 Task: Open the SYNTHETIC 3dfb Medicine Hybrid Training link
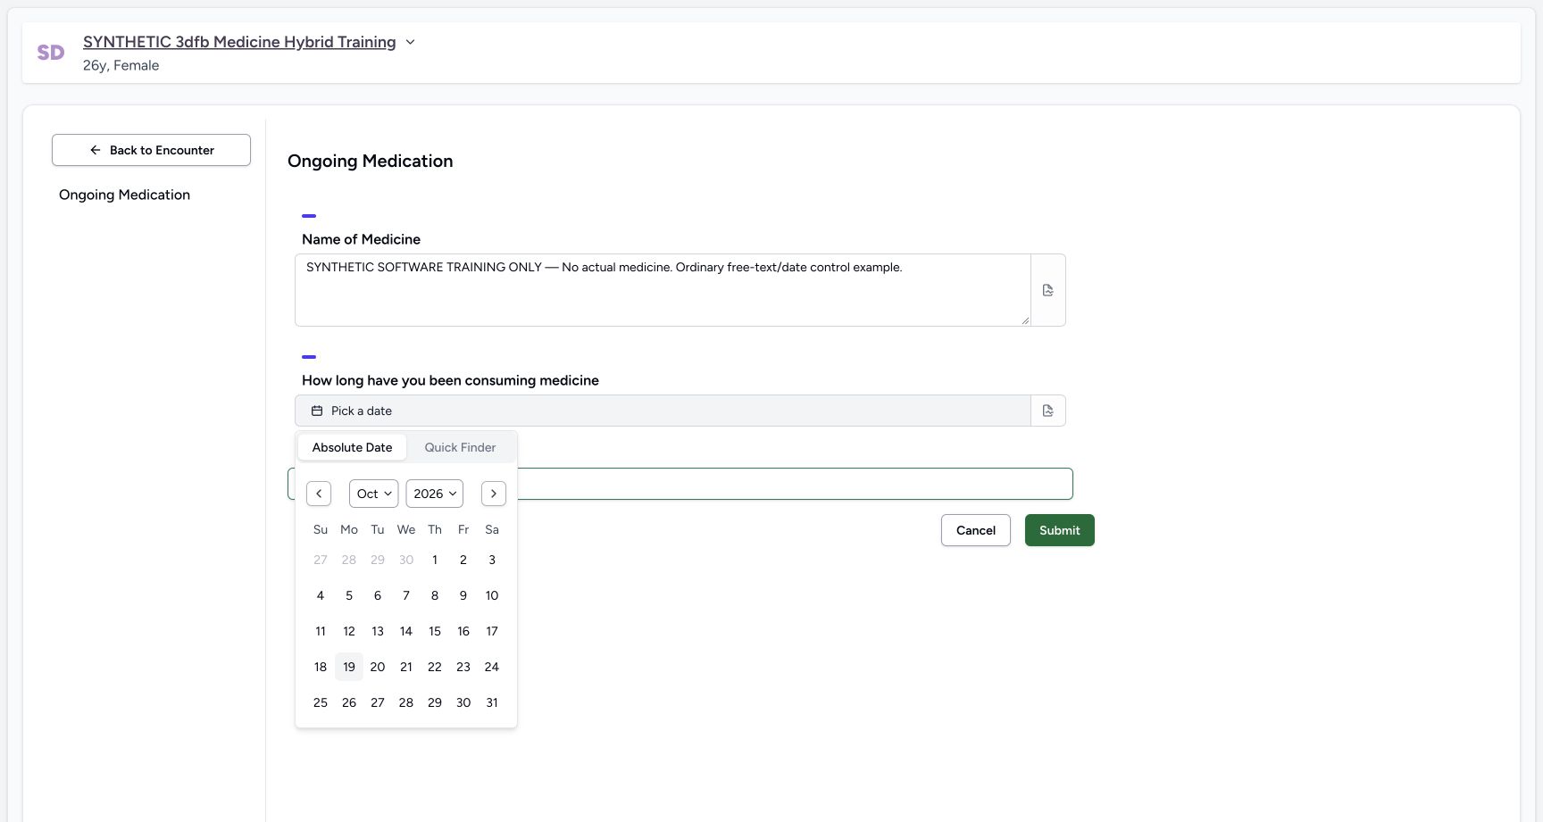tap(239, 42)
